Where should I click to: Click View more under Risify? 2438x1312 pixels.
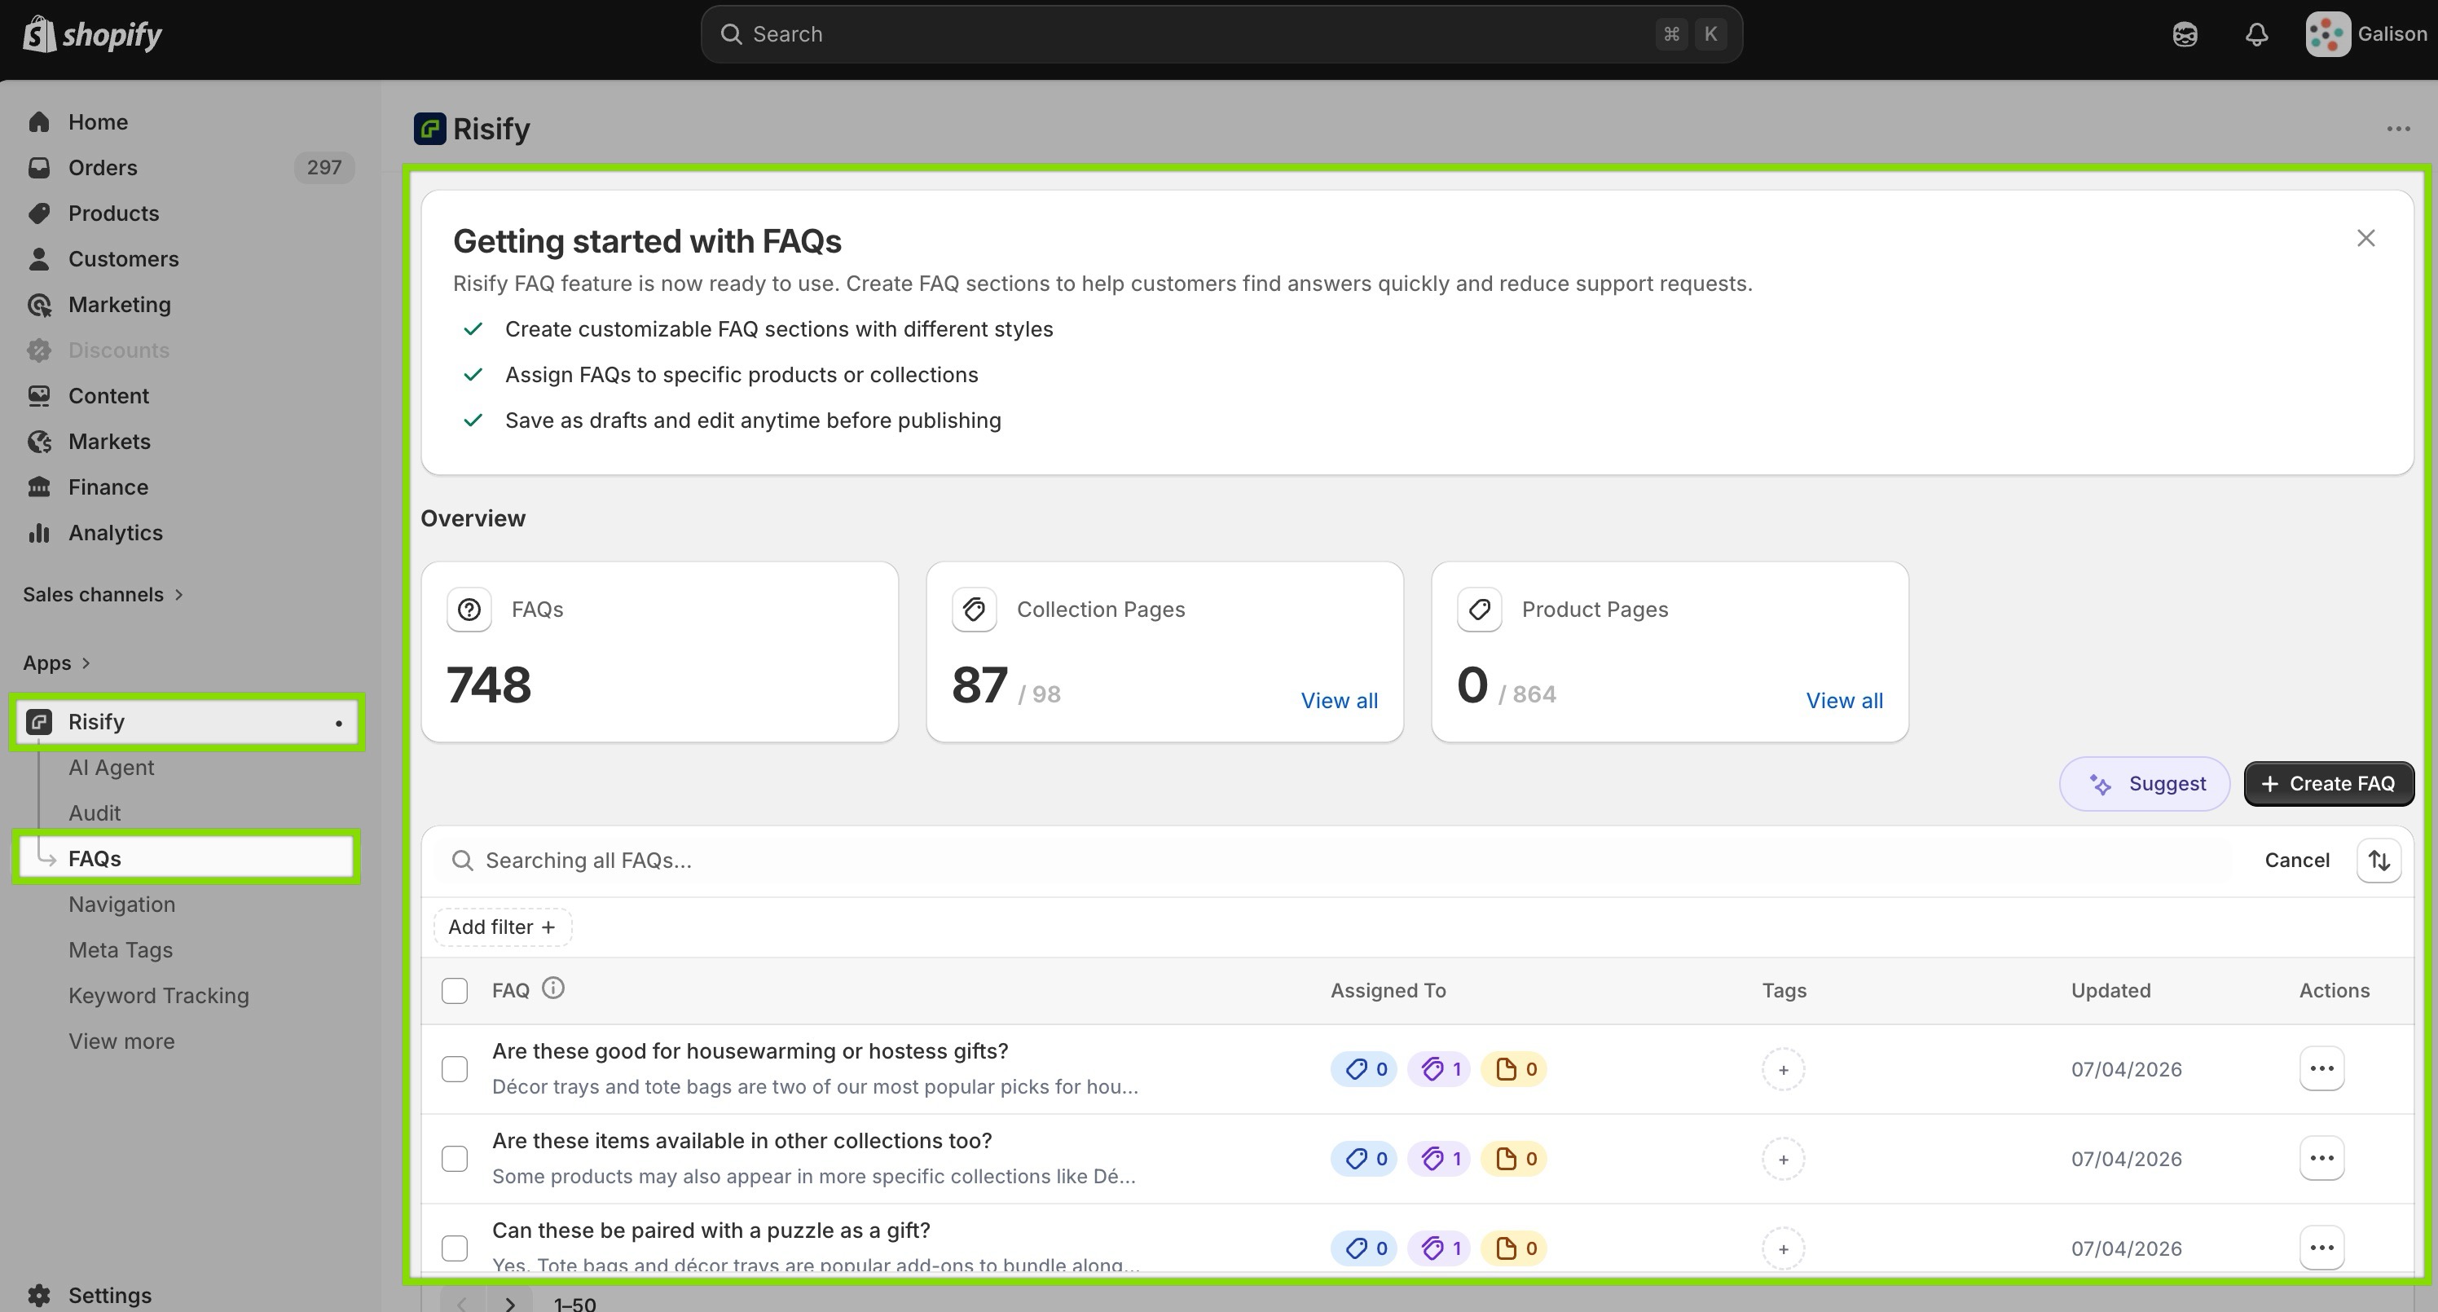click(121, 1041)
